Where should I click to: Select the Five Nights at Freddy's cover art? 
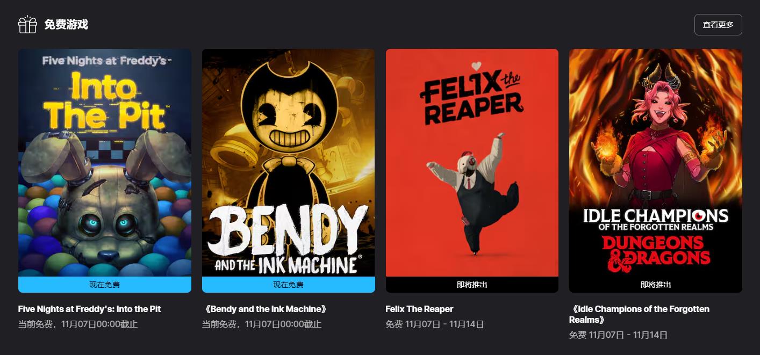coord(105,163)
